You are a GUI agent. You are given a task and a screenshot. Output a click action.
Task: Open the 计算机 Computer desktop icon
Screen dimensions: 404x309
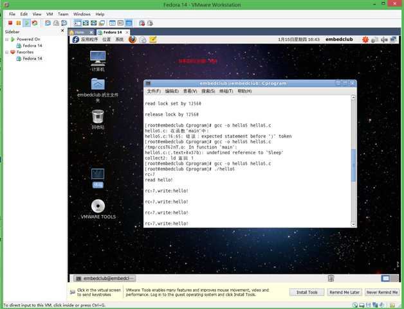(x=98, y=61)
